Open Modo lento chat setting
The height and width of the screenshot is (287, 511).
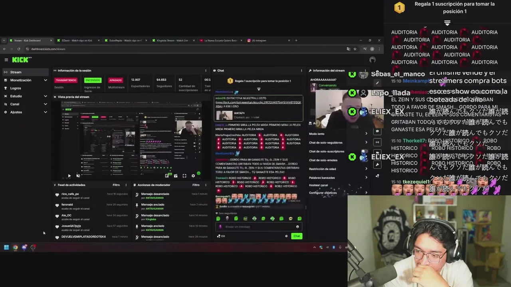[x=338, y=134]
